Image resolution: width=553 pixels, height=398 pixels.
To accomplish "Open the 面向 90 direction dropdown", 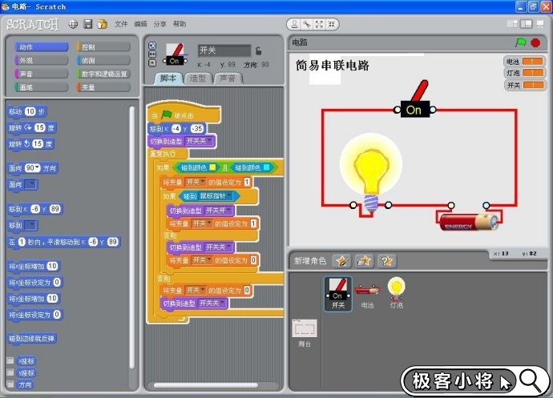I will pyautogui.click(x=36, y=168).
